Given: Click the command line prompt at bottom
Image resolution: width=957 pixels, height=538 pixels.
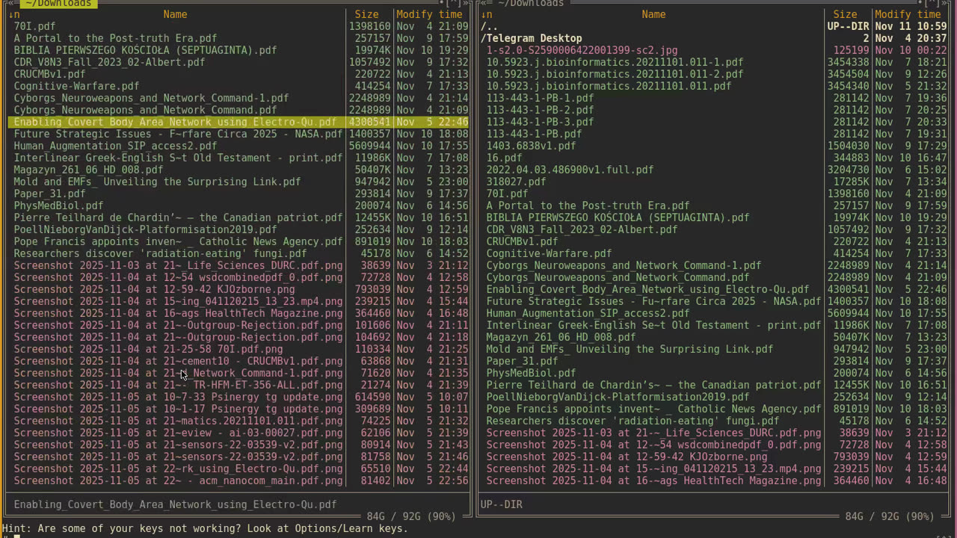Looking at the screenshot, I should point(224,535).
